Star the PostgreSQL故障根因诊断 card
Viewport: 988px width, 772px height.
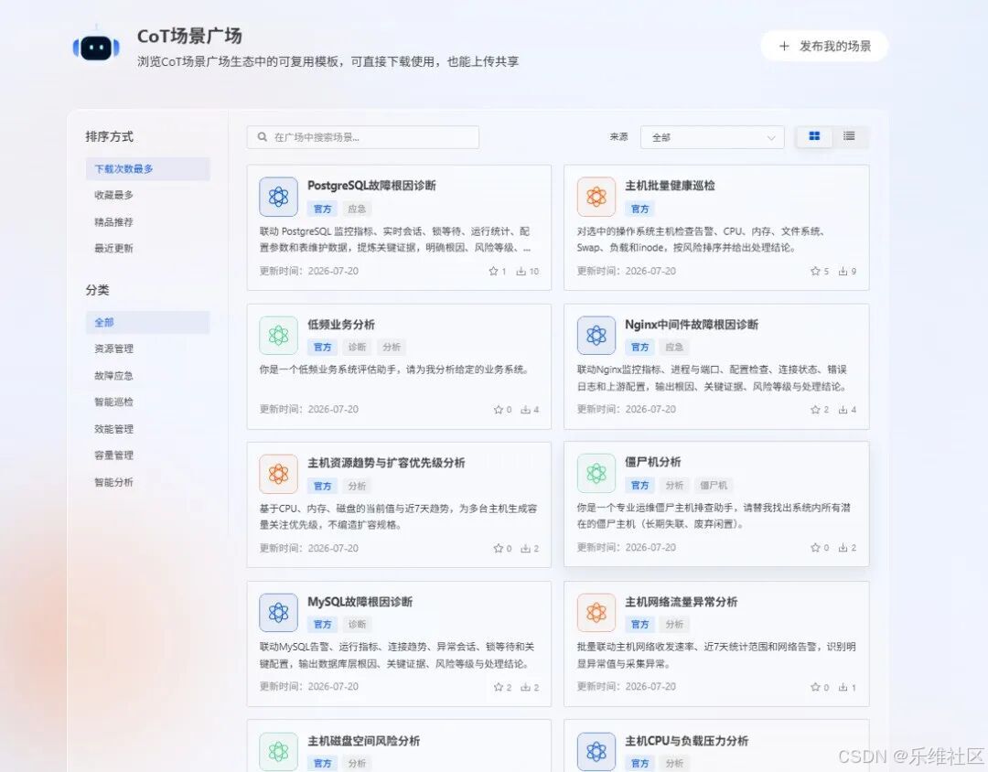(x=493, y=271)
